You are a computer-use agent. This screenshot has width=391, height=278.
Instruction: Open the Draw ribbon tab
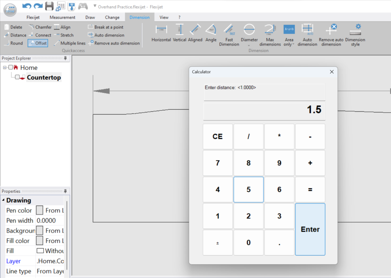[90, 17]
